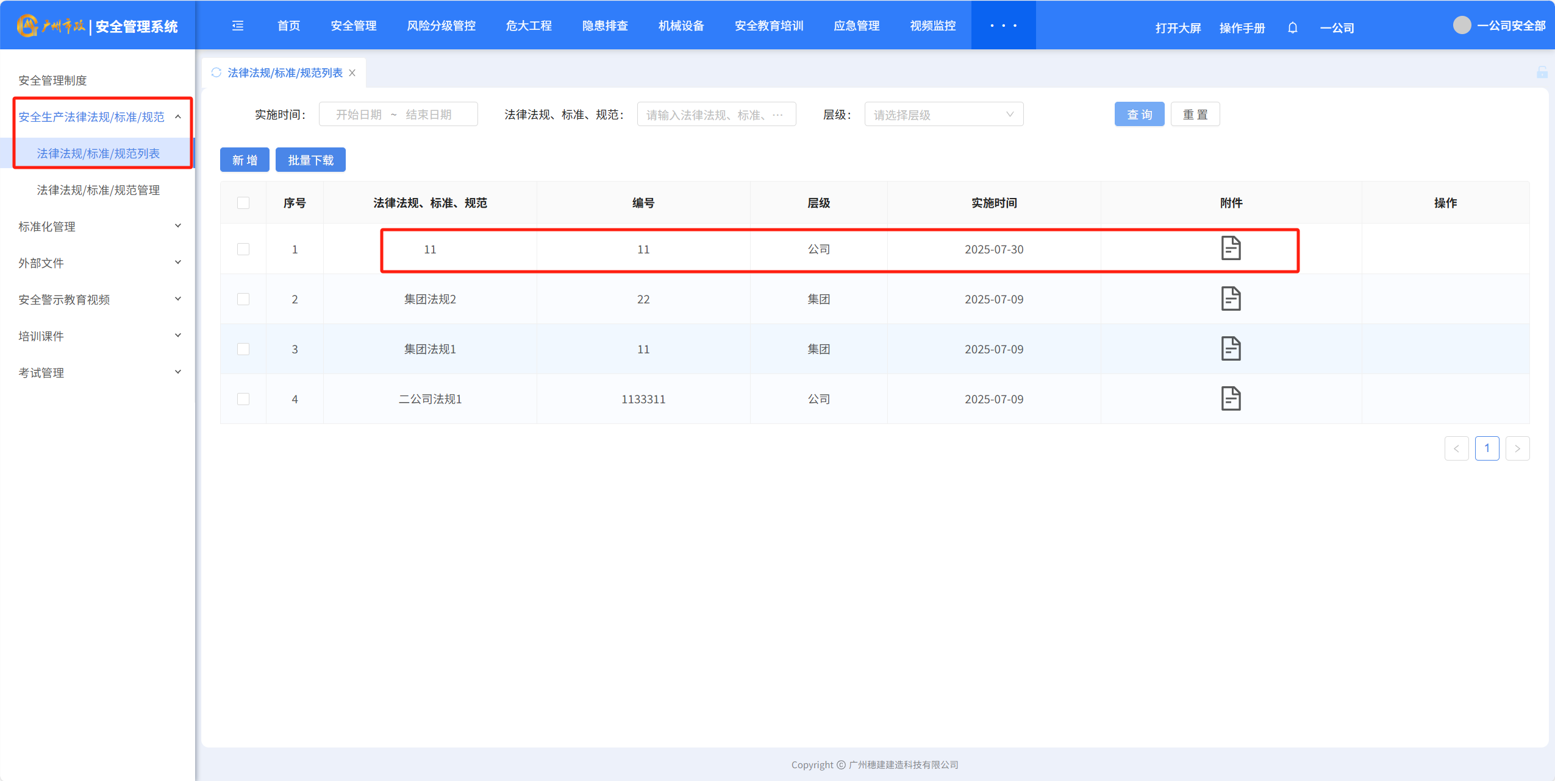Open attachment file icon for row 1

tap(1231, 249)
